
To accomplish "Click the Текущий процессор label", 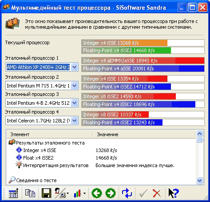I will point(28,42).
